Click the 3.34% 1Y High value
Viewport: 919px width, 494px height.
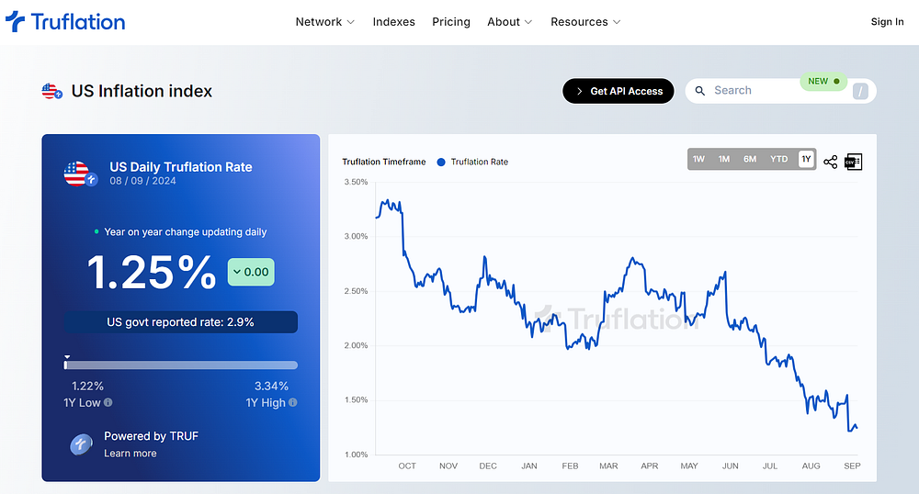(x=271, y=387)
